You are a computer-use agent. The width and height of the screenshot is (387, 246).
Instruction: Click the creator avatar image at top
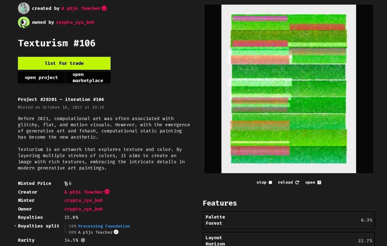[x=24, y=8]
